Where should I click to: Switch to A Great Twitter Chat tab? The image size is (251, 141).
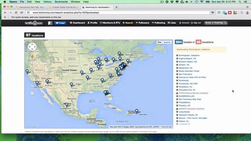pos(64,7)
